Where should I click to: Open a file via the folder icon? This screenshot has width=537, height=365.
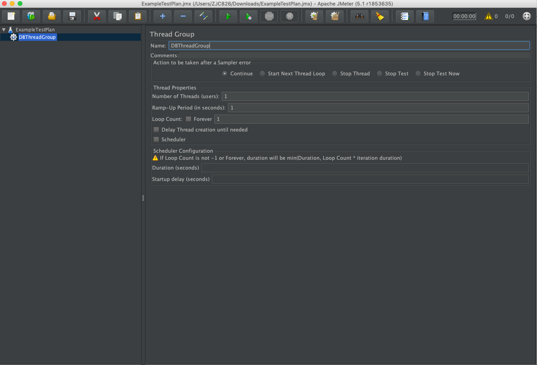click(x=51, y=16)
